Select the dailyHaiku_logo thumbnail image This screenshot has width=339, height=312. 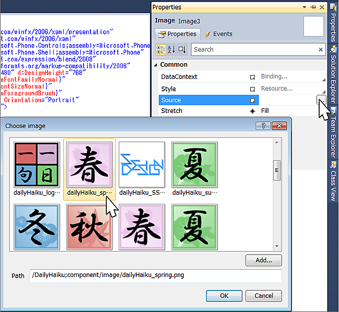pos(37,165)
